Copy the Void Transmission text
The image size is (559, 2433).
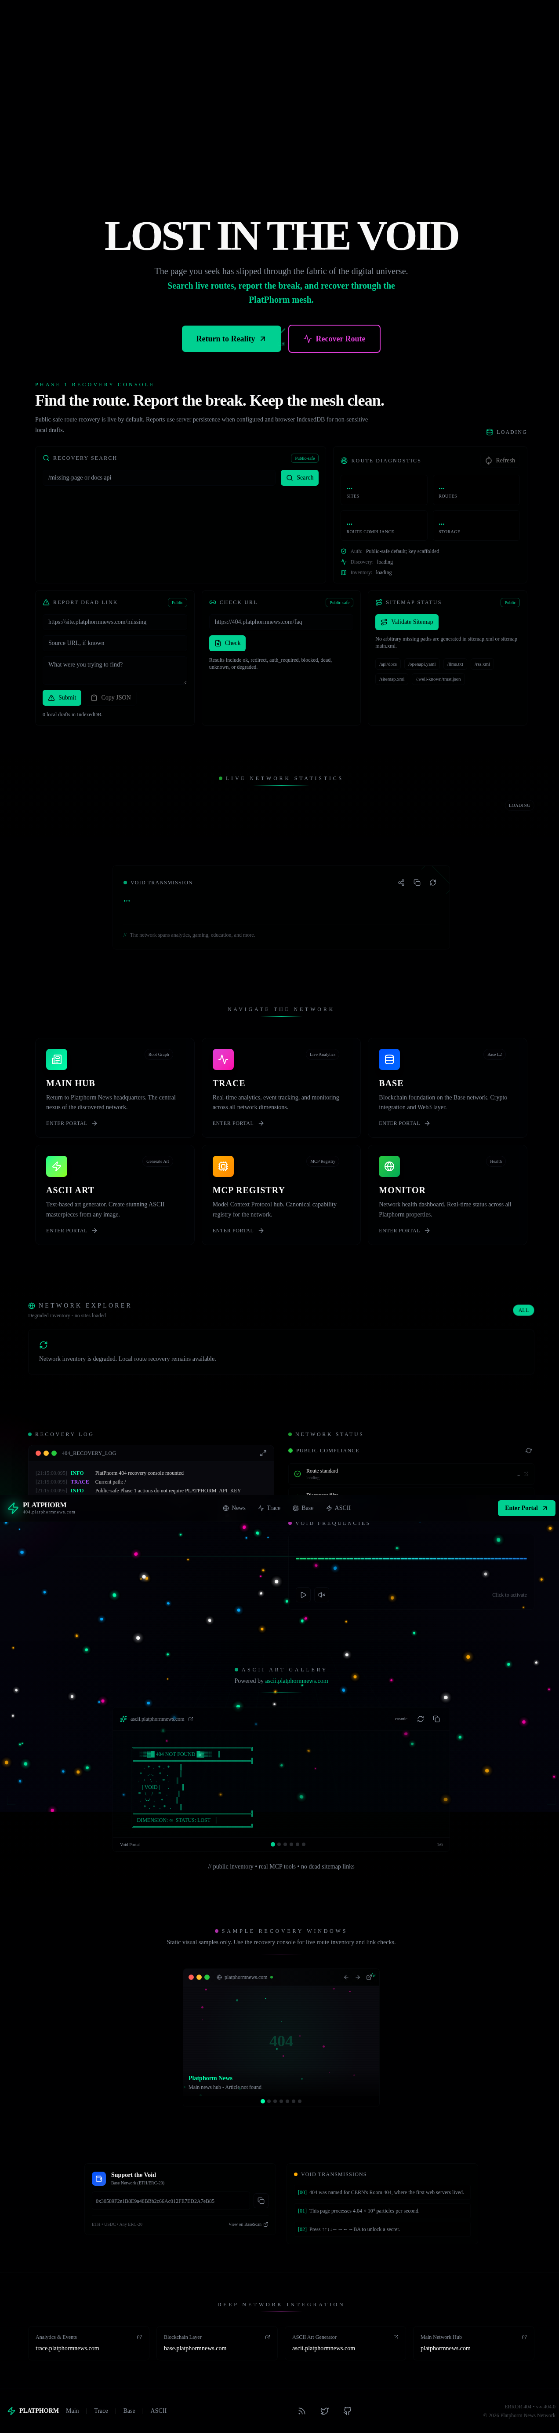[417, 882]
